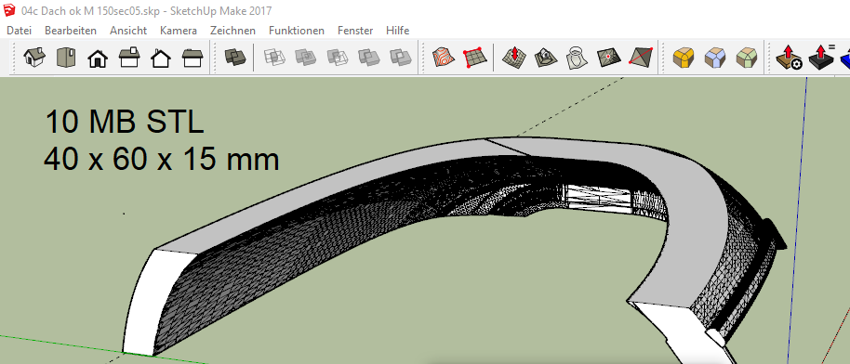Image resolution: width=850 pixels, height=364 pixels.
Task: Select Sandbox From Scratch grid tool
Action: pyautogui.click(x=473, y=57)
